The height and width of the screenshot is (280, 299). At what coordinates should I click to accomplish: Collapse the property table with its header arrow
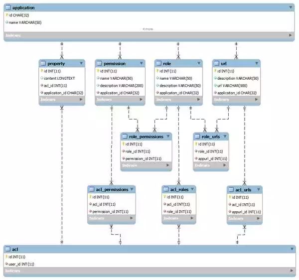tap(81, 63)
